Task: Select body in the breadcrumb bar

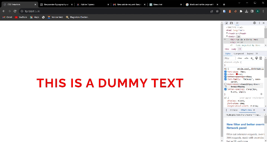Action: click(x=234, y=49)
